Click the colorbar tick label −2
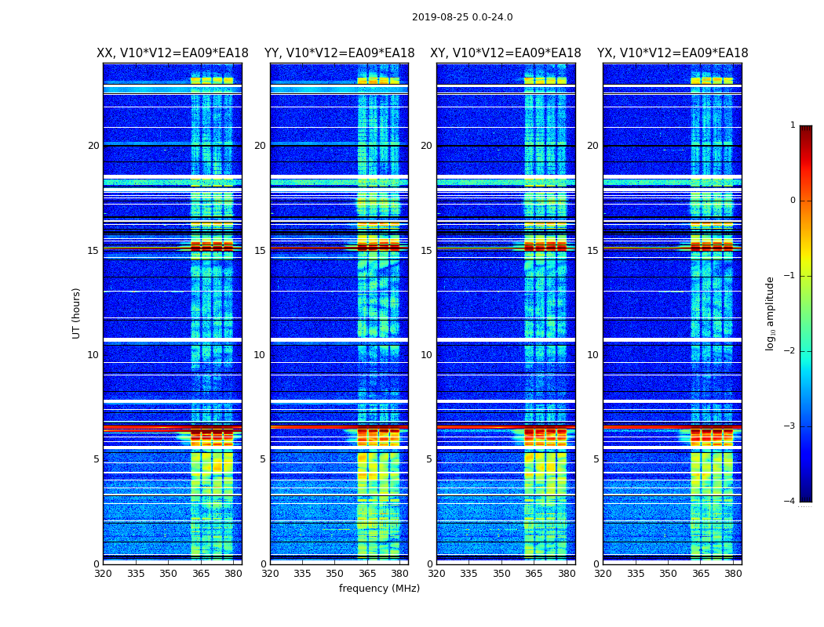Image resolution: width=824 pixels, height=627 pixels. 790,351
